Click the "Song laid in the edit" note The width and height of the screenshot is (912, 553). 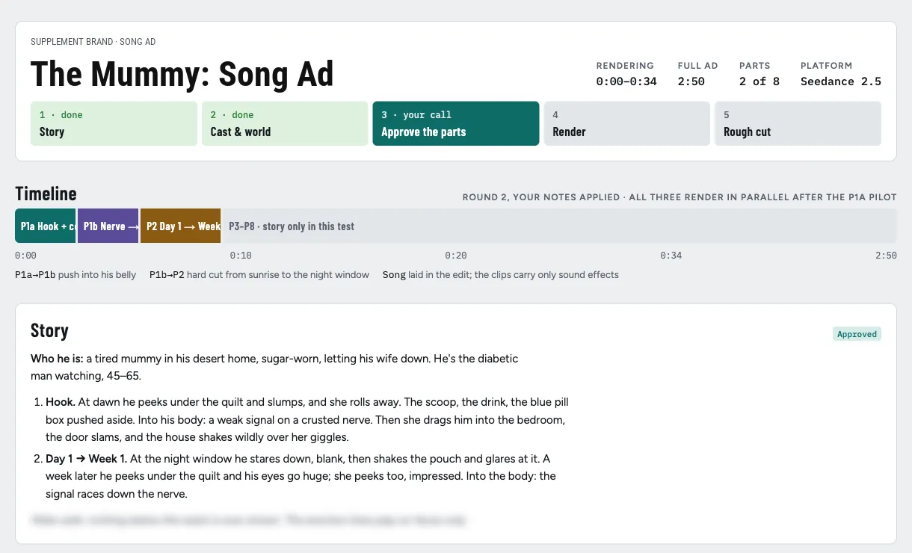point(501,275)
